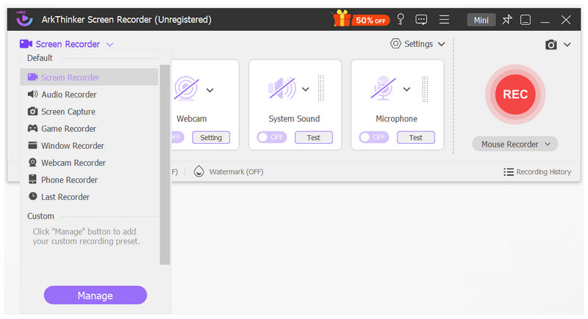The height and width of the screenshot is (319, 588).
Task: Click the Phone Recorder phone icon
Action: coord(32,179)
